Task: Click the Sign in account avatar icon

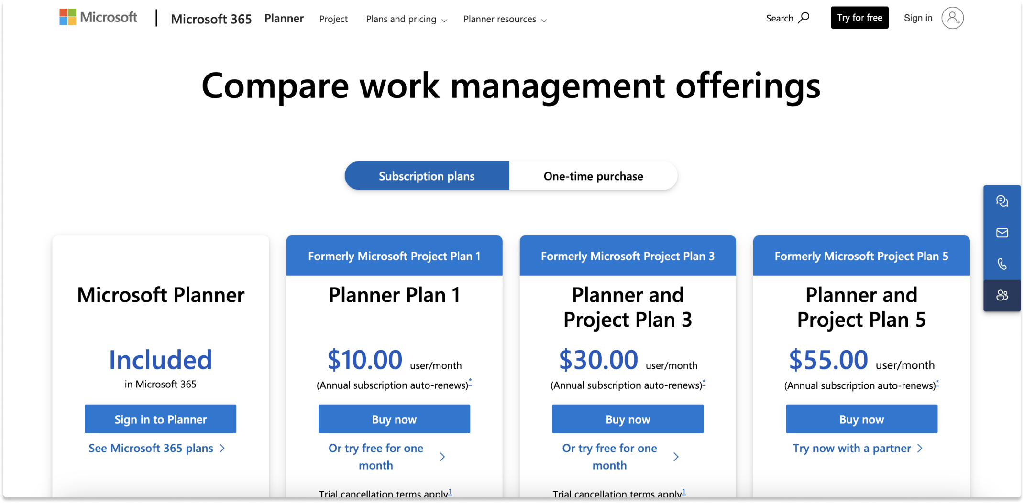Action: [x=952, y=18]
